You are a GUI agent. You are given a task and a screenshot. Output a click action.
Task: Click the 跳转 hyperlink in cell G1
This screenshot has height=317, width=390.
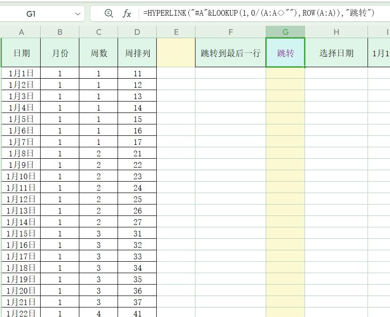(x=285, y=53)
